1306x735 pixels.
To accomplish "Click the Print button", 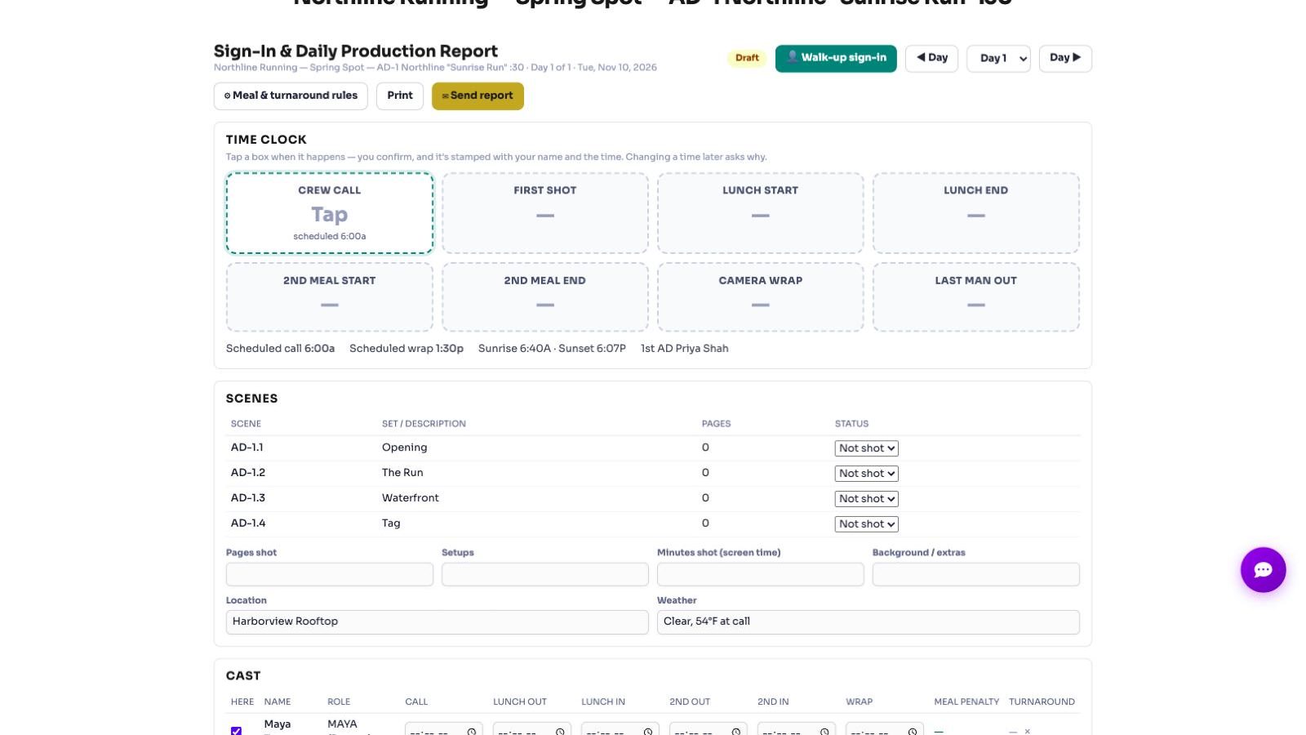I will pyautogui.click(x=400, y=96).
